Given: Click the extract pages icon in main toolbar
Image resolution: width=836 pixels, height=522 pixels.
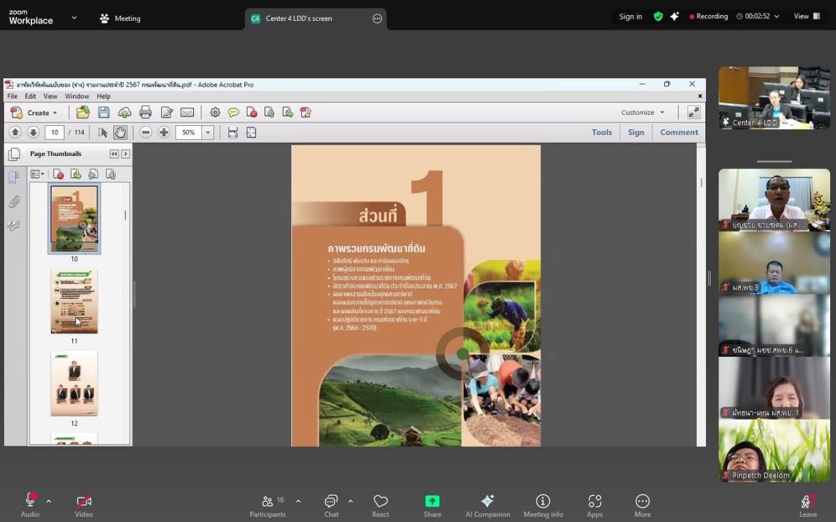Looking at the screenshot, I should coord(287,112).
